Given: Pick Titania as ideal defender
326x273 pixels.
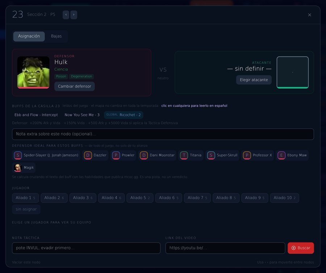Looking at the screenshot, I should [191, 155].
